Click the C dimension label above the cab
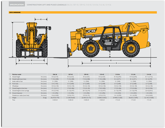Image resolution: width=165 pixels, height=128 pixels. coord(41,19)
